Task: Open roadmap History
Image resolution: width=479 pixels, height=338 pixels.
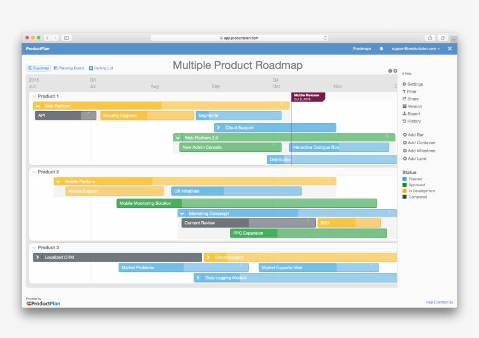Action: [x=414, y=121]
